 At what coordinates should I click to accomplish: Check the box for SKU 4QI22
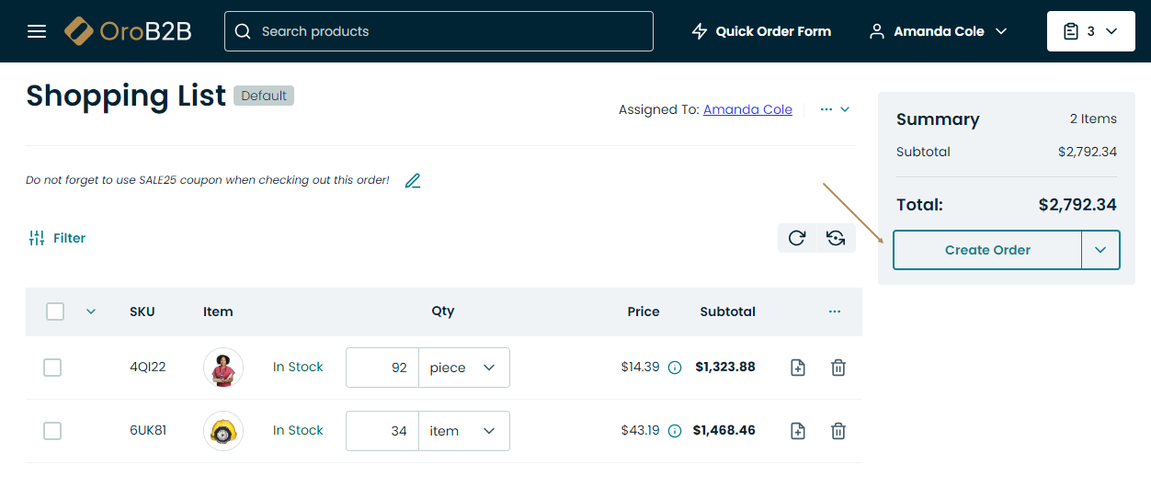tap(52, 368)
